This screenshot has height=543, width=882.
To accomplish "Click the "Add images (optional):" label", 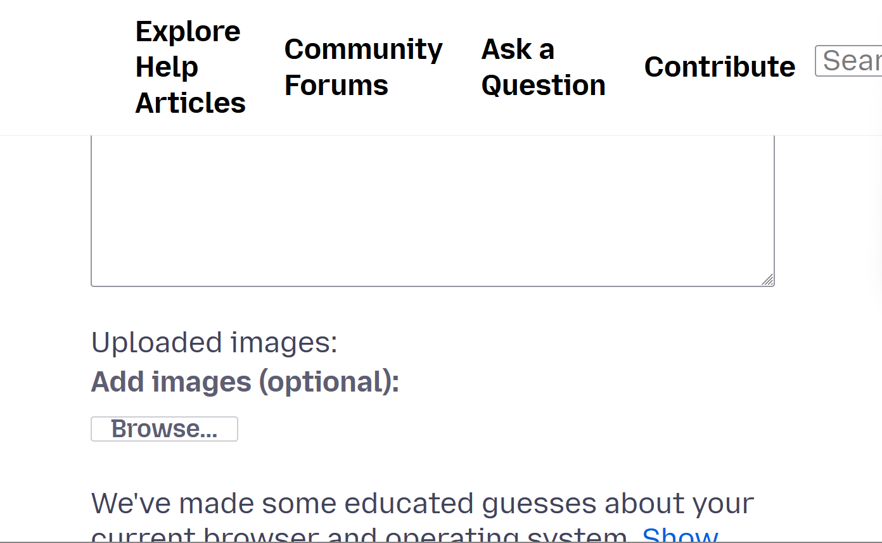I will [245, 382].
